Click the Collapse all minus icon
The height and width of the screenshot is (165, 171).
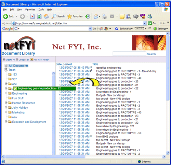pyautogui.click(x=17, y=59)
